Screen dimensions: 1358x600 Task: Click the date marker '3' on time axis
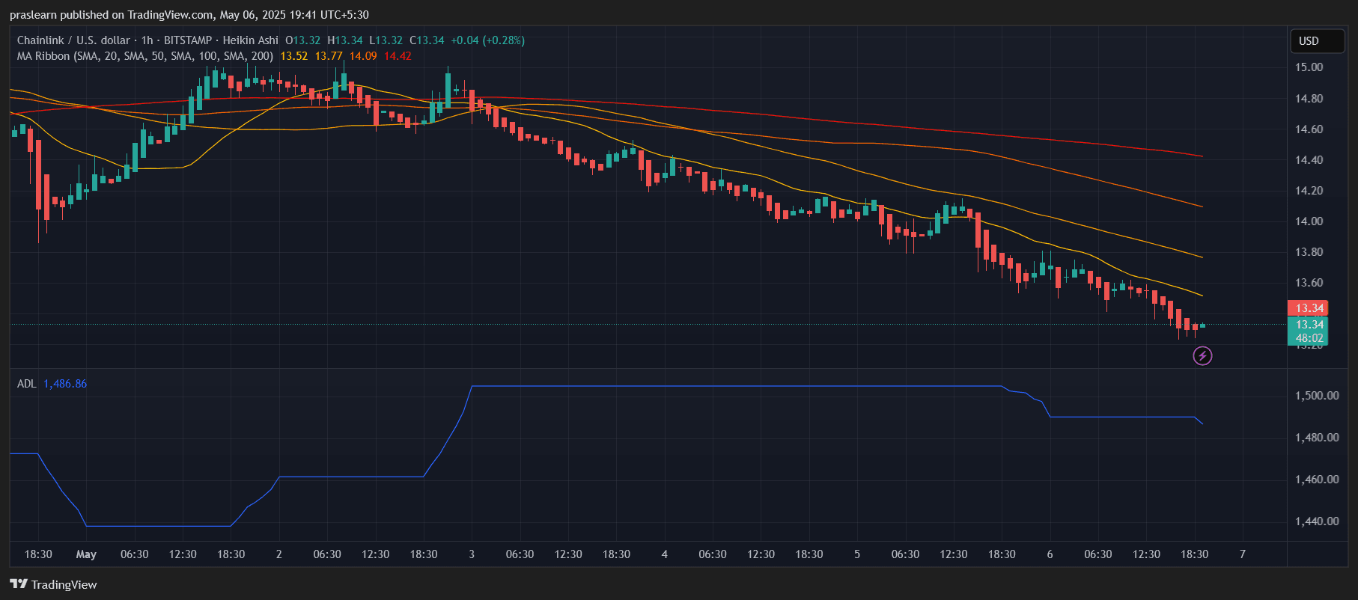(x=472, y=554)
